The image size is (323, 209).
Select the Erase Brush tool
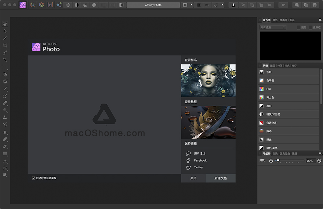tap(5, 103)
